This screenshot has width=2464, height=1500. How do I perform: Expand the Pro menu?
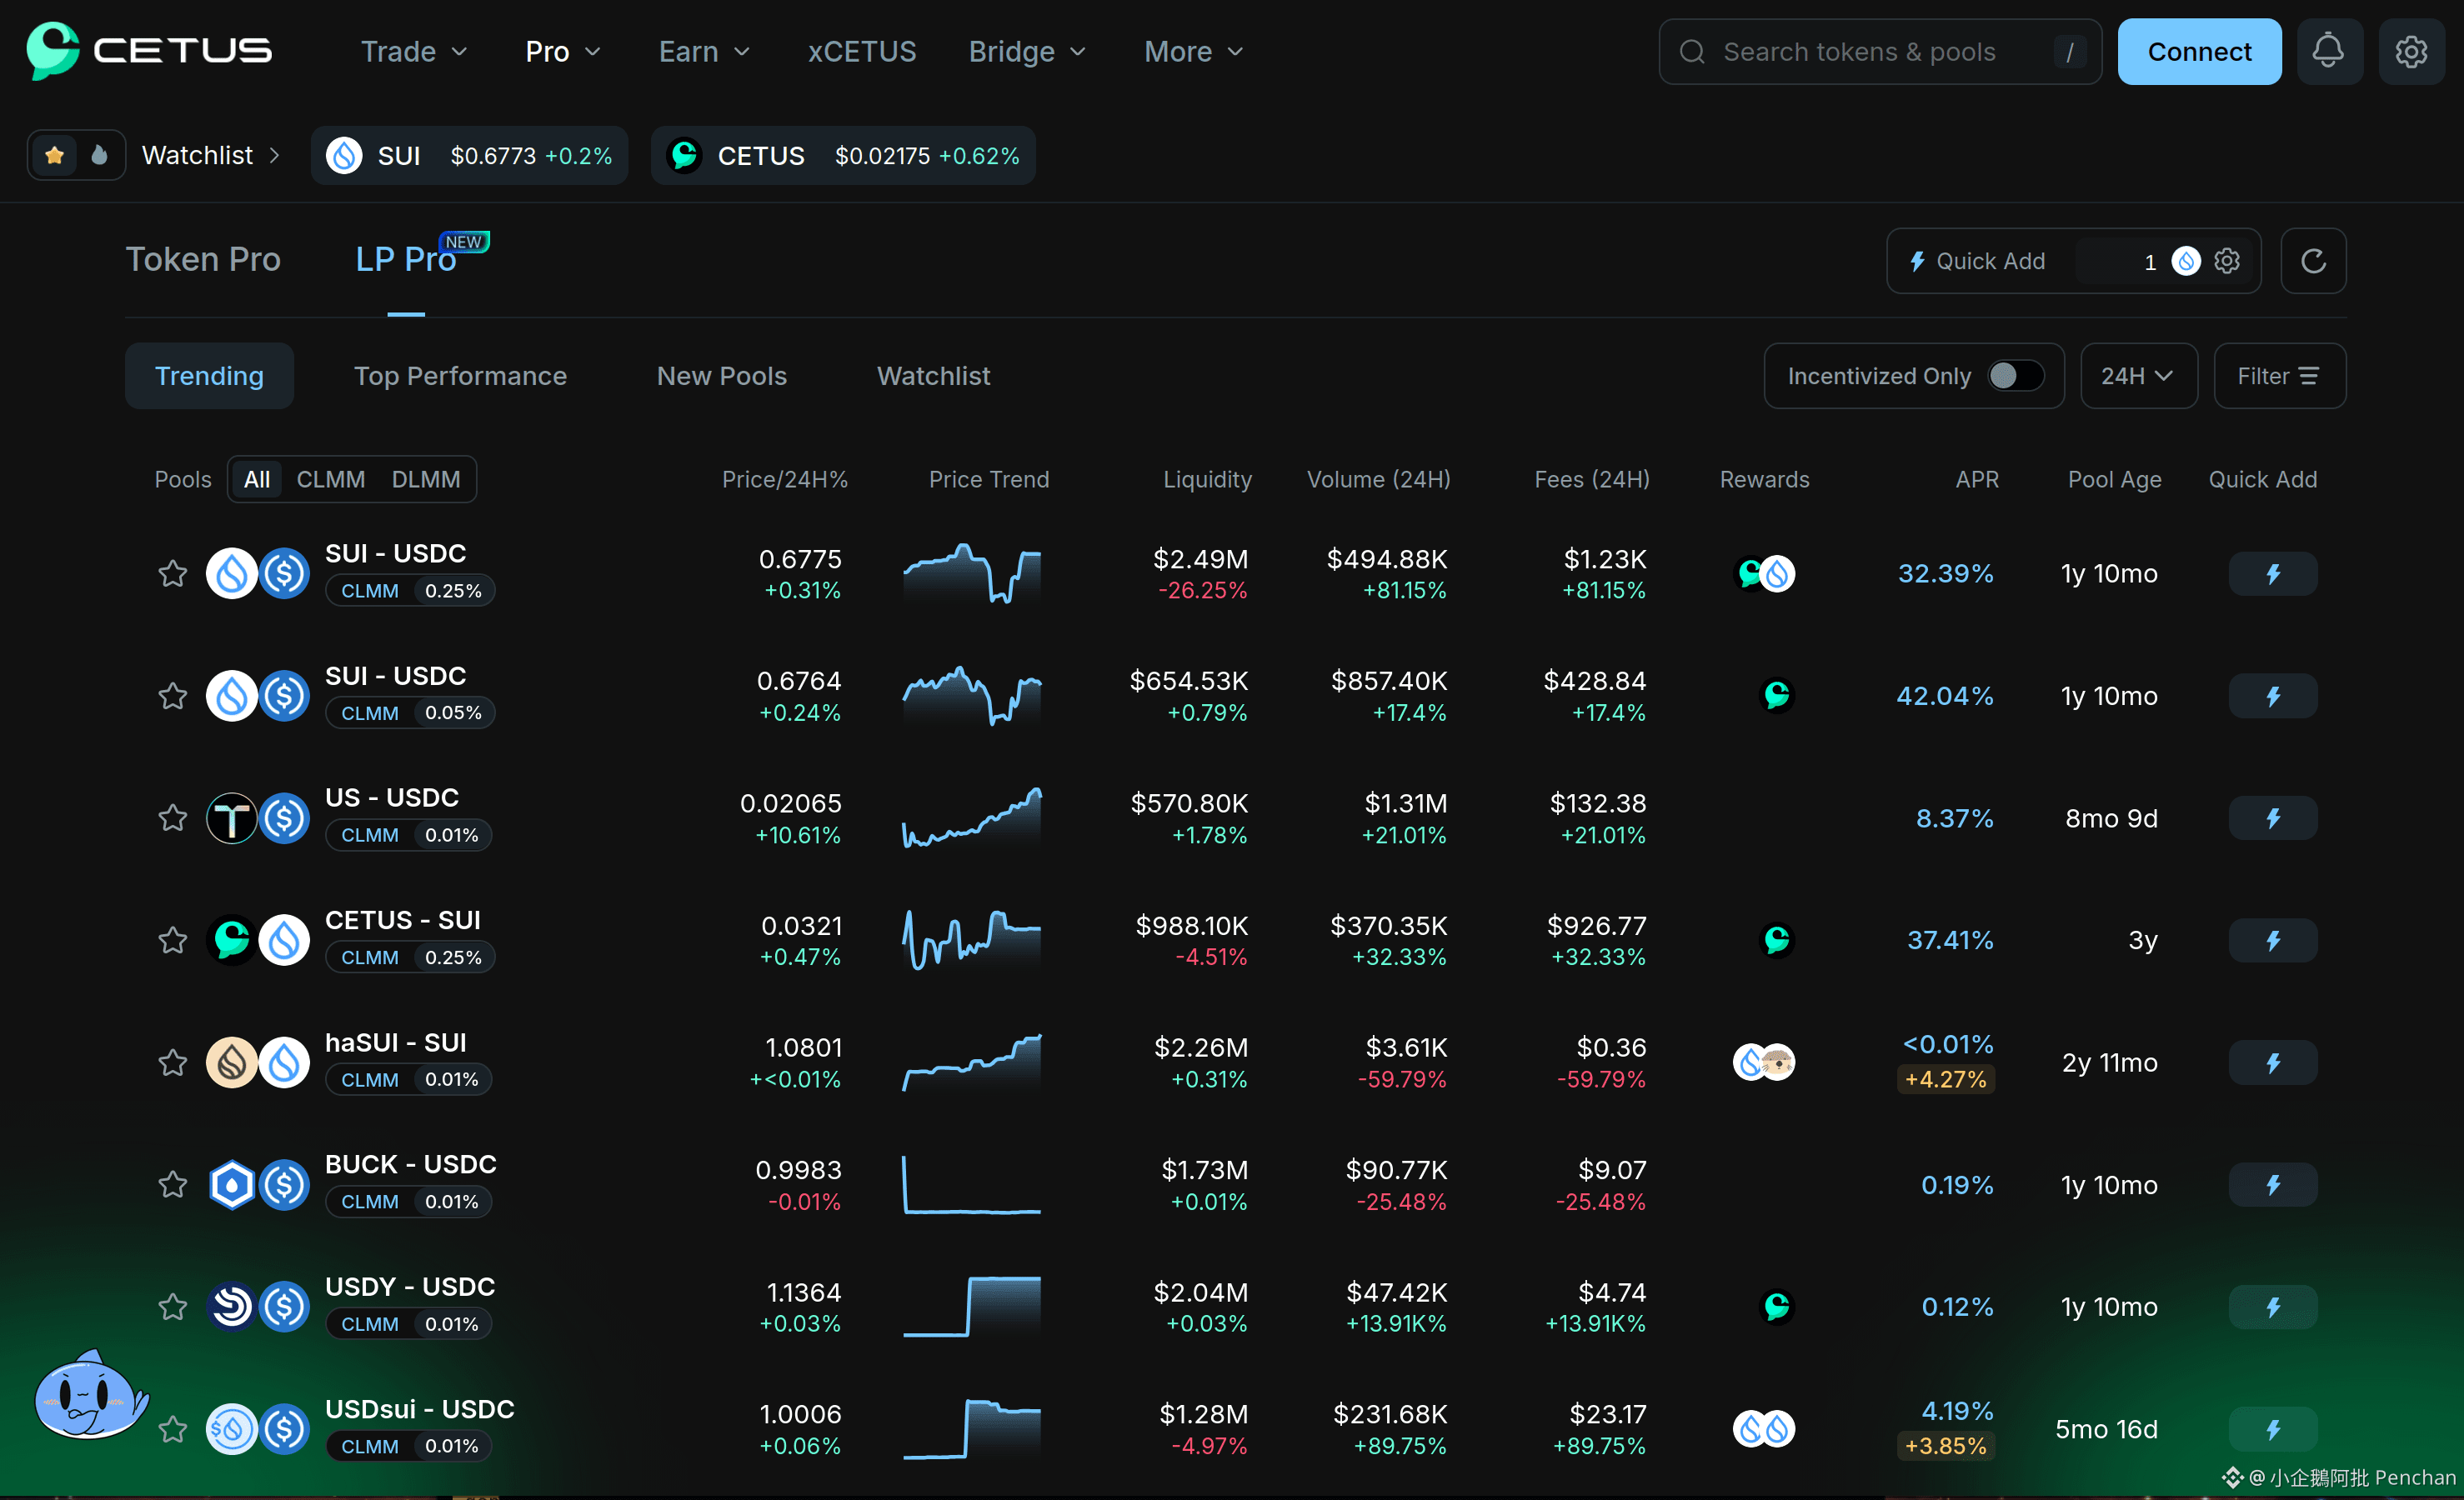[x=563, y=51]
